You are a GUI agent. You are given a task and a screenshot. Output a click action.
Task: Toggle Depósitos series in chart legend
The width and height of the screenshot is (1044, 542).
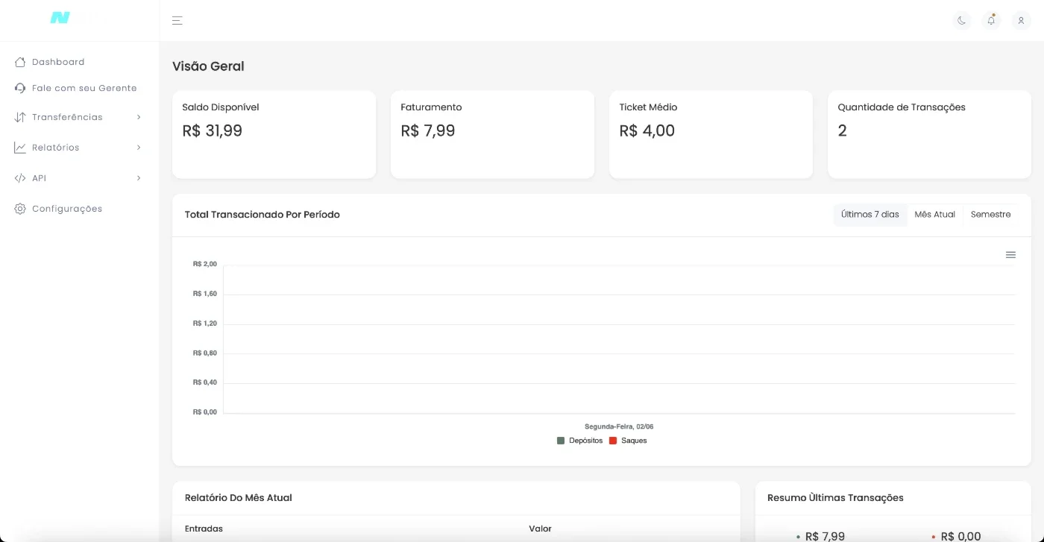coord(579,441)
